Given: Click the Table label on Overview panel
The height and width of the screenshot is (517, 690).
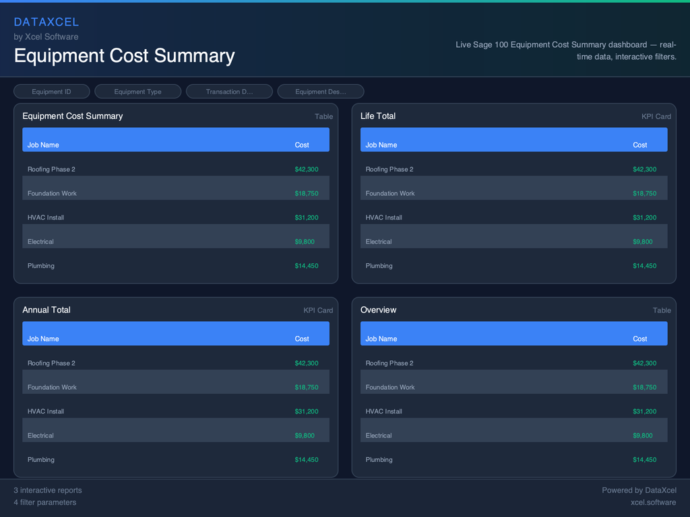Looking at the screenshot, I should click(x=662, y=310).
